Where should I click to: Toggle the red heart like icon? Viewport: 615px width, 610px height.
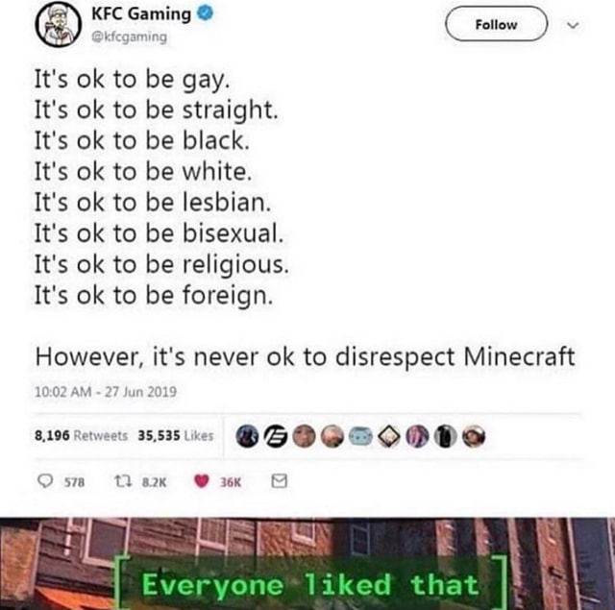pyautogui.click(x=201, y=481)
